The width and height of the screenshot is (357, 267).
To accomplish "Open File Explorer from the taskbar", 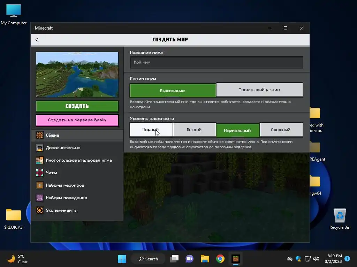I will (205, 259).
